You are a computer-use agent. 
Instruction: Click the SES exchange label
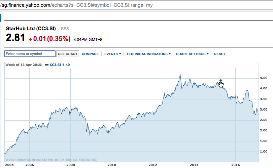coord(65,29)
